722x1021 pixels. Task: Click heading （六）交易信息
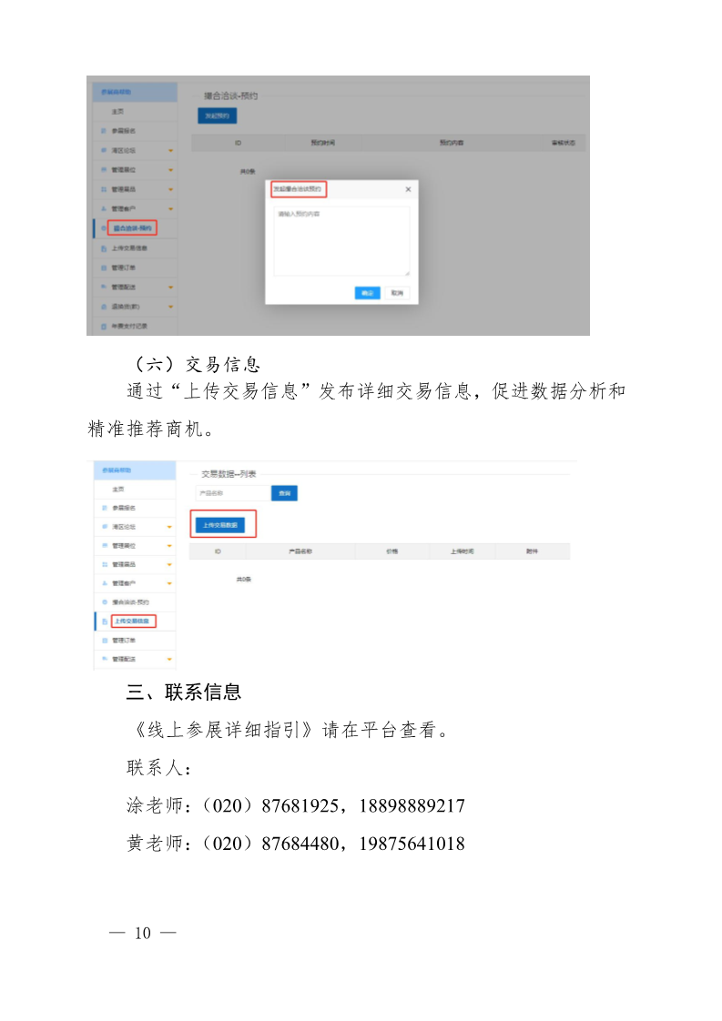pos(196,364)
